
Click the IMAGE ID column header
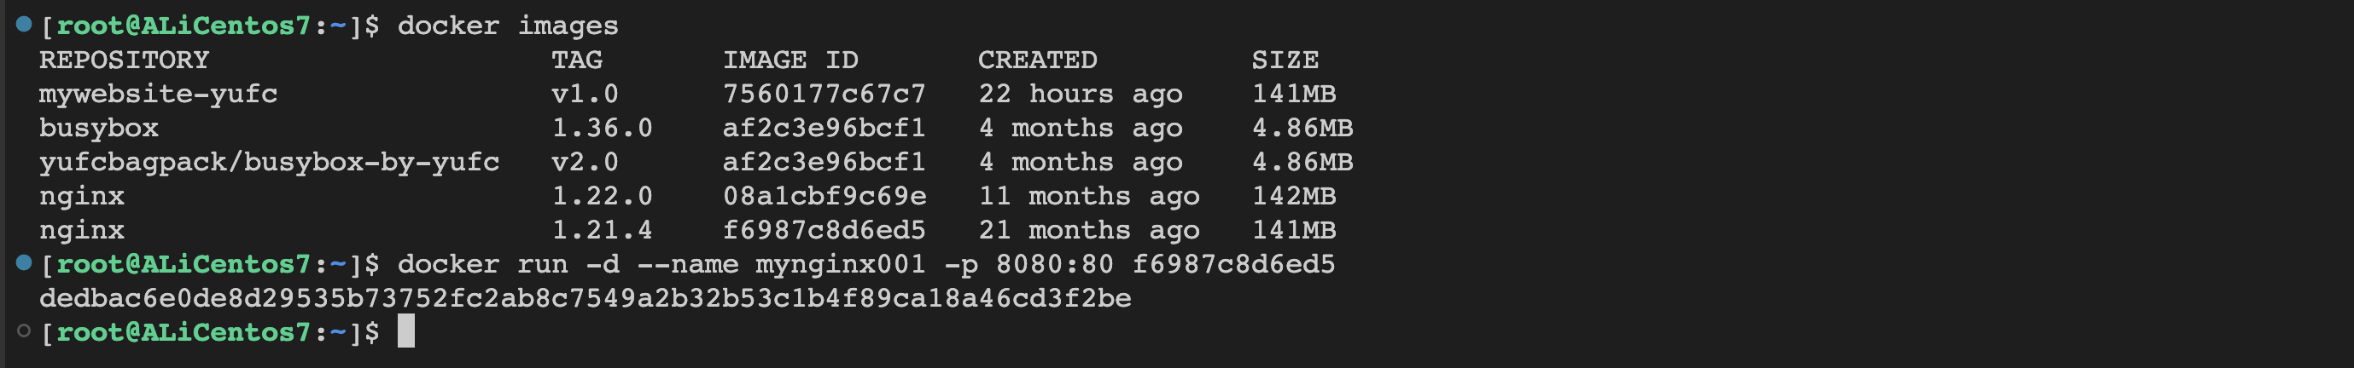(790, 60)
